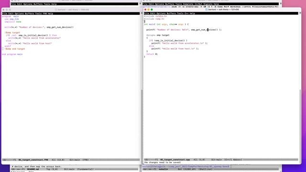Click 'Git-main' in the C++ window mode line
Viewport: 306px width, 172px height.
pos(217,160)
